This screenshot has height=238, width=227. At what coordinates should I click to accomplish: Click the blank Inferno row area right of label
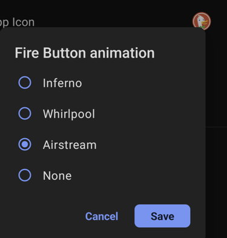click(141, 83)
